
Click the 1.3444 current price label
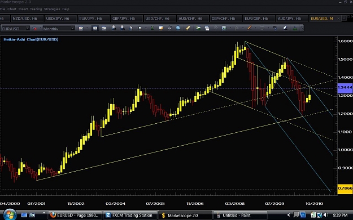click(345, 87)
